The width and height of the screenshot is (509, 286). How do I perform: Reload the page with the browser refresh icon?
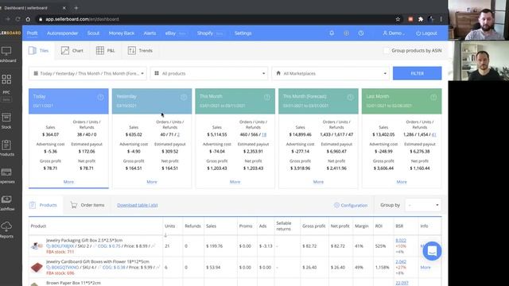[x=17, y=19]
